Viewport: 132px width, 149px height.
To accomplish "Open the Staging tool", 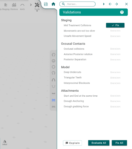I will 6,7.
